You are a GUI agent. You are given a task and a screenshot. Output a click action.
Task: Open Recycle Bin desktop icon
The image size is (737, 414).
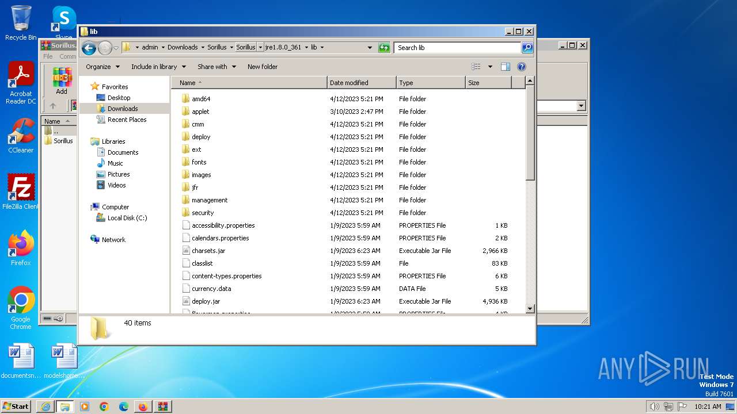pos(21,23)
